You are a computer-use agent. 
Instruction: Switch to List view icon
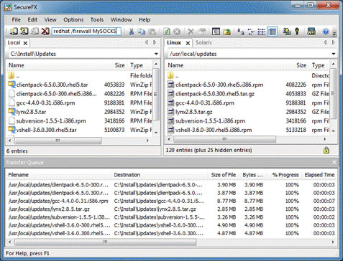[x=261, y=32]
